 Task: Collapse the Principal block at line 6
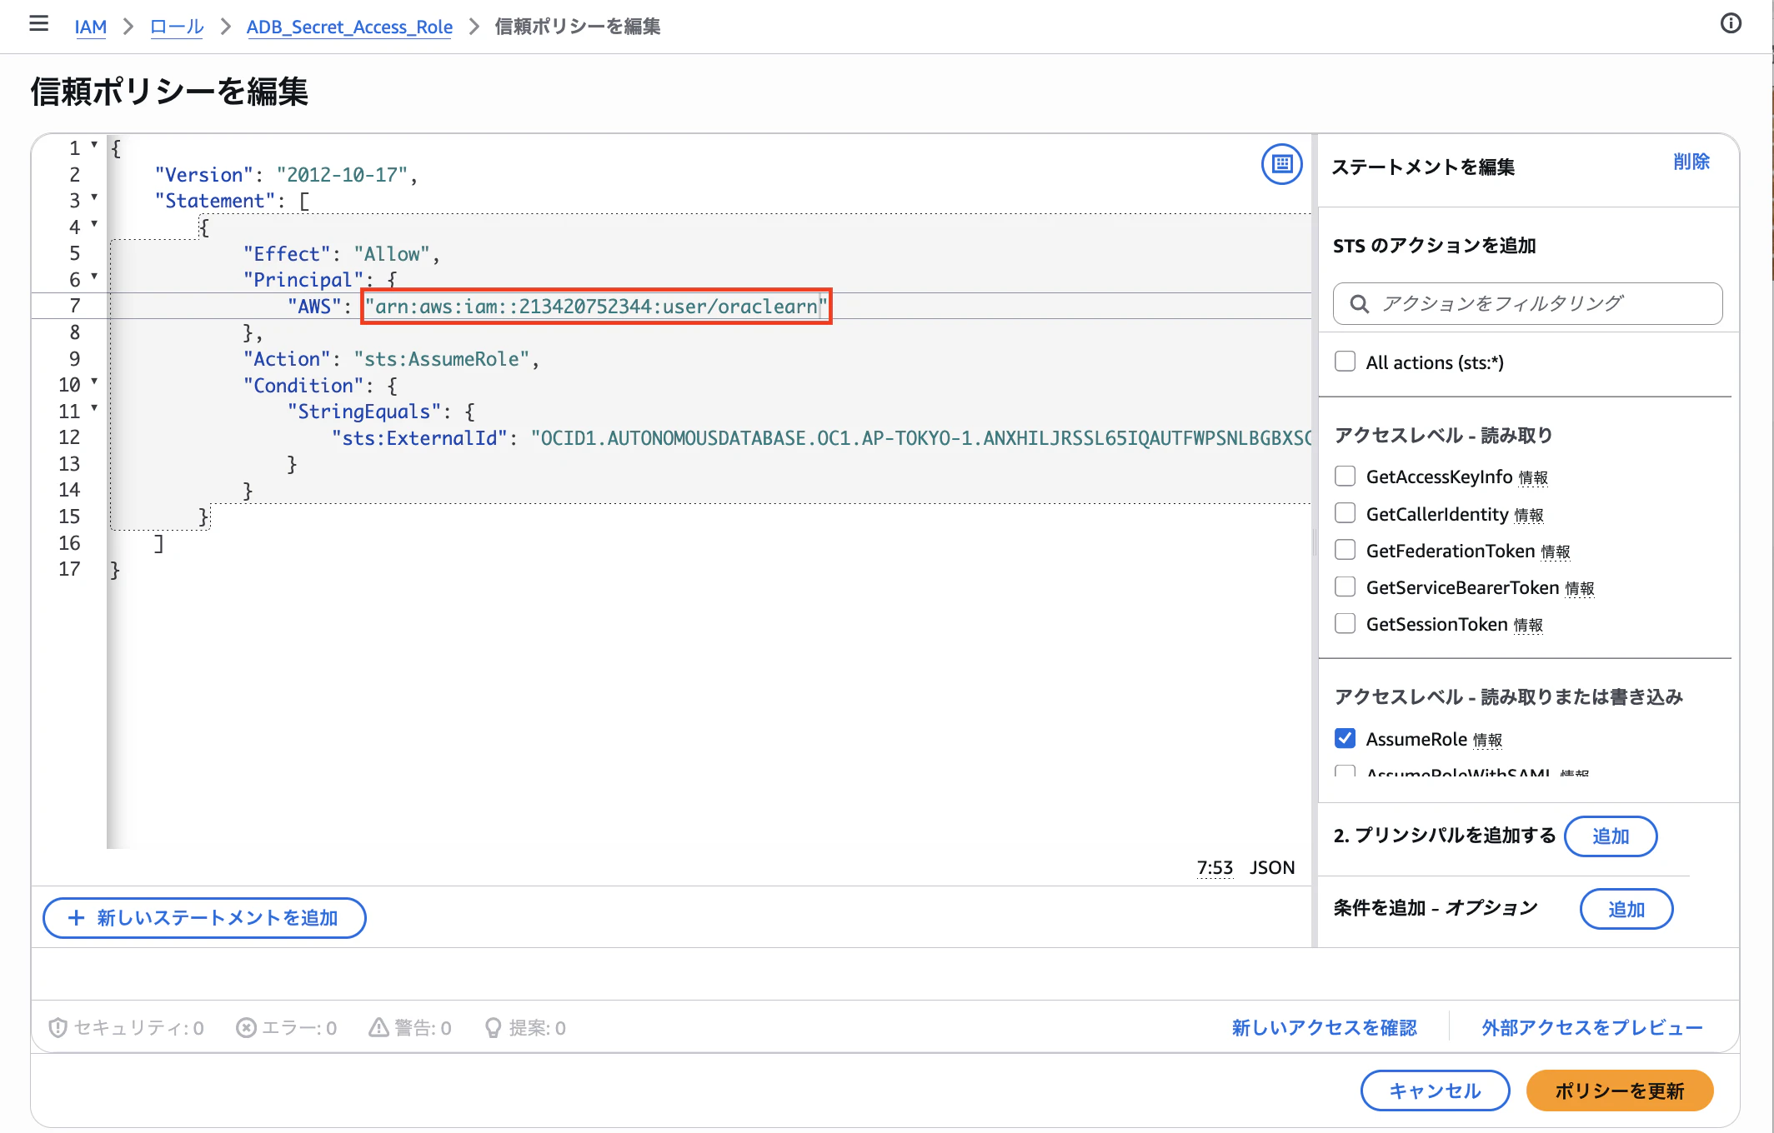94,276
